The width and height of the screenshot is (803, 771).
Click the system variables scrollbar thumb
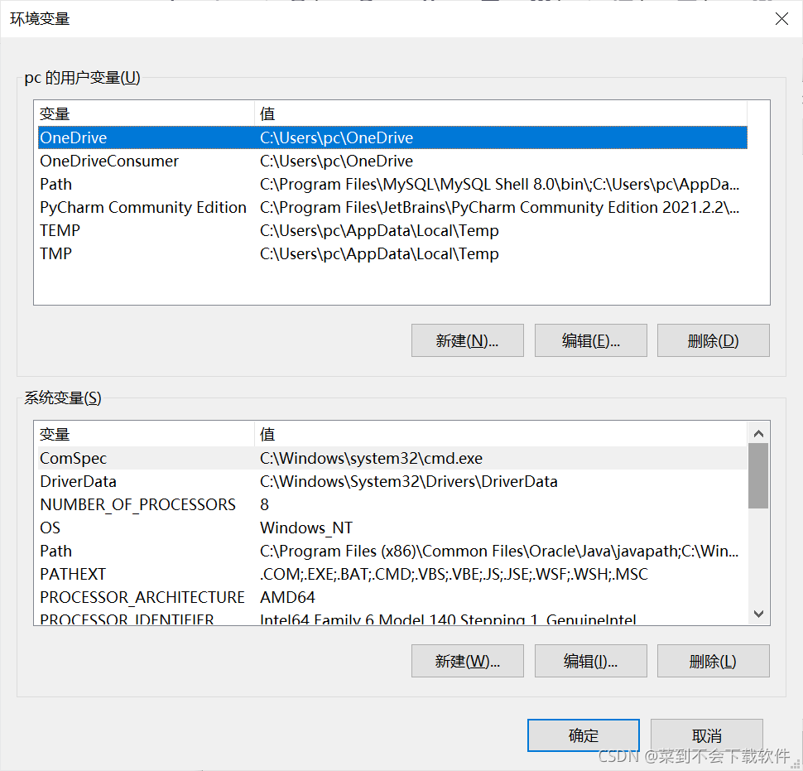(x=758, y=476)
